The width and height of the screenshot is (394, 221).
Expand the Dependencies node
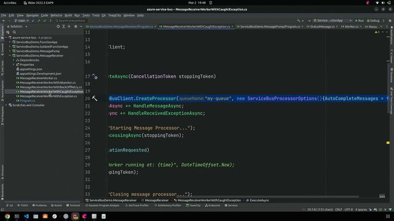pos(14,60)
